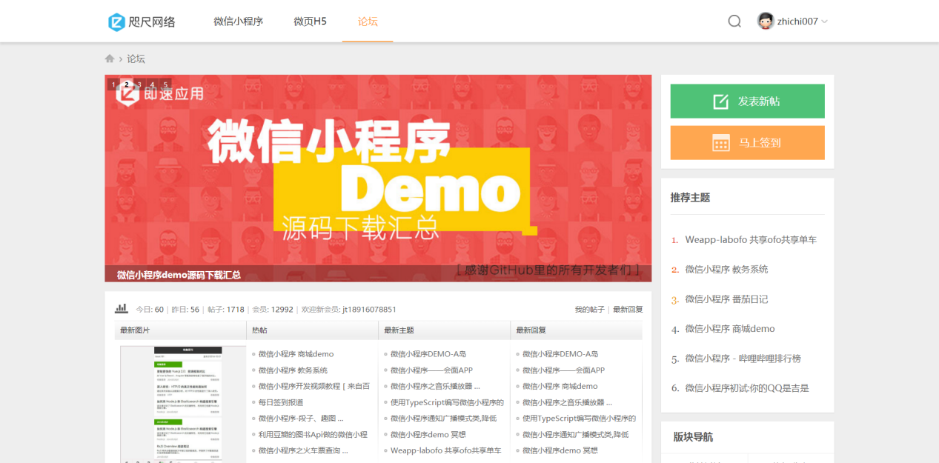Click the 咫尺网络 site logo
Viewport: 939px width, 463px height.
point(142,21)
